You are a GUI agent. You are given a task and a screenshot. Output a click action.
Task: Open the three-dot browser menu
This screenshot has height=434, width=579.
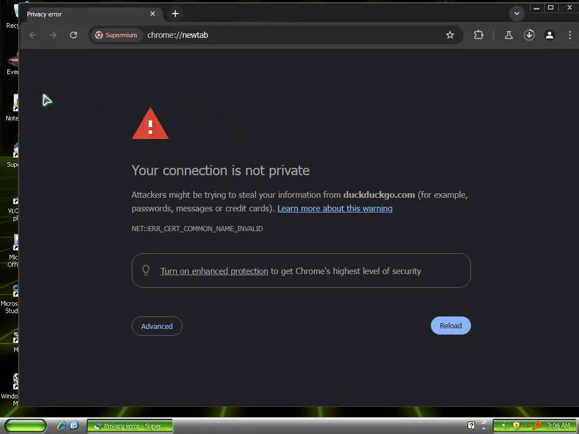[x=570, y=35]
